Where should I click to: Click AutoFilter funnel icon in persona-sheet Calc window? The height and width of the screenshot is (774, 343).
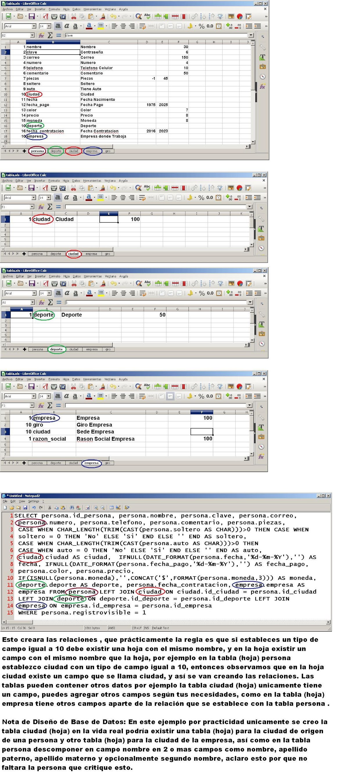(x=220, y=17)
